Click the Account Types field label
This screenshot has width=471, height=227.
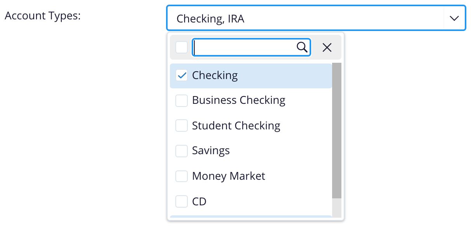pos(42,16)
